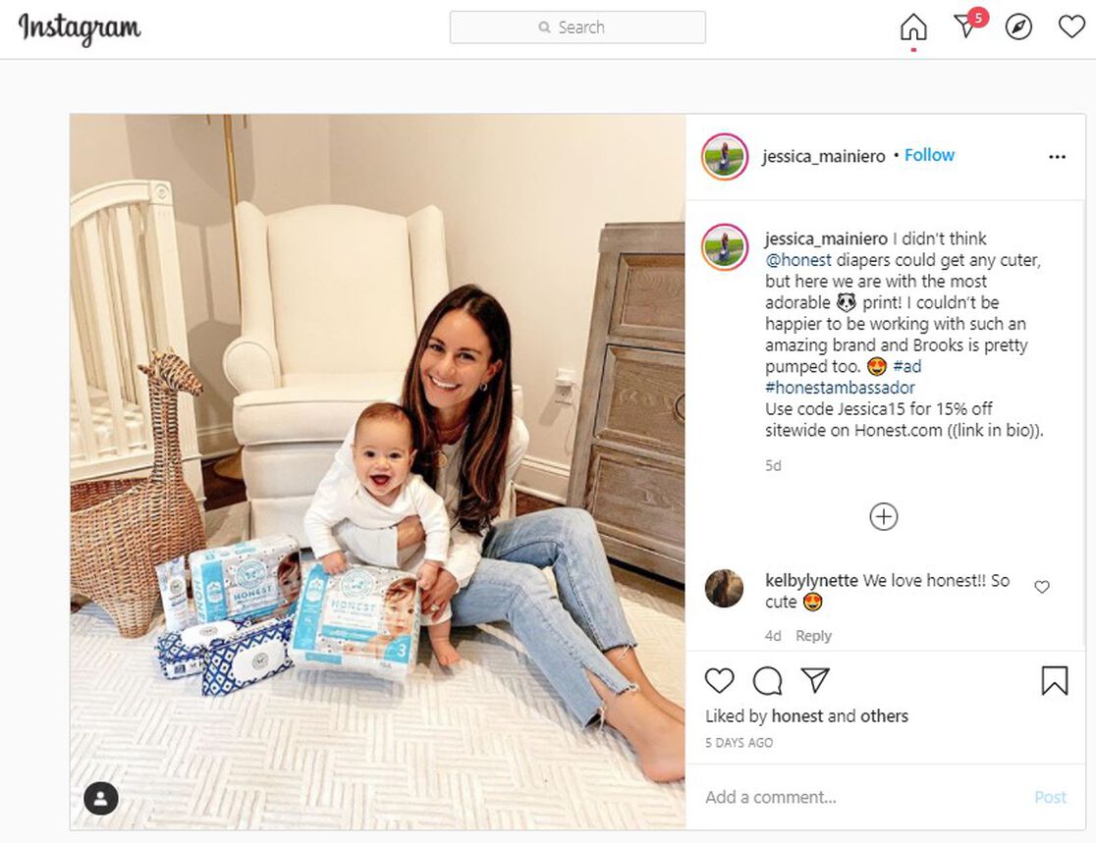The width and height of the screenshot is (1096, 843).
Task: Open the Instagram home feed icon
Action: (913, 27)
